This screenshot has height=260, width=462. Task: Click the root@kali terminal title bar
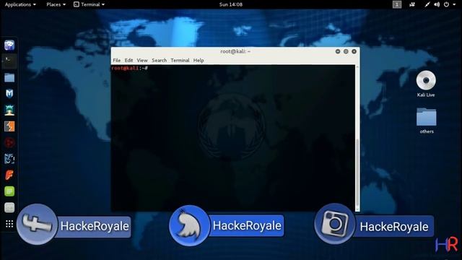tap(235, 51)
